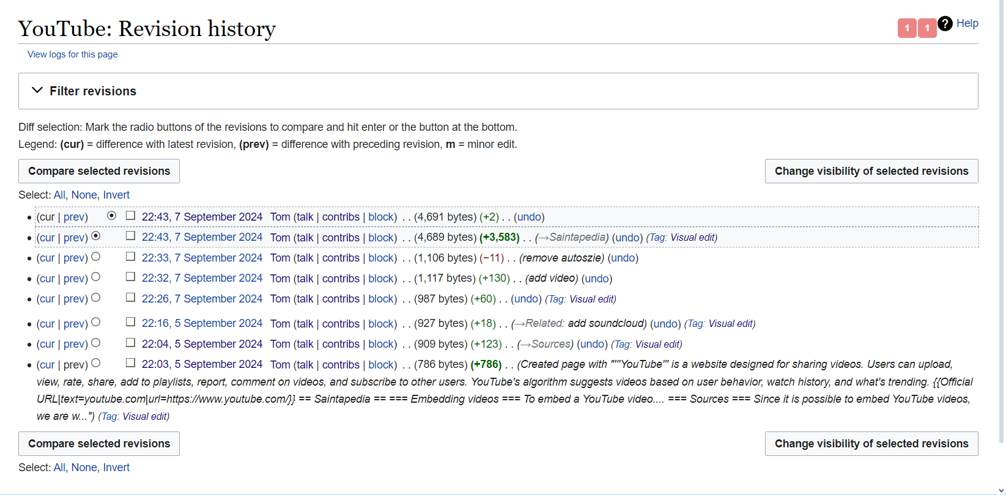Select All revisions using link below the list

point(59,468)
